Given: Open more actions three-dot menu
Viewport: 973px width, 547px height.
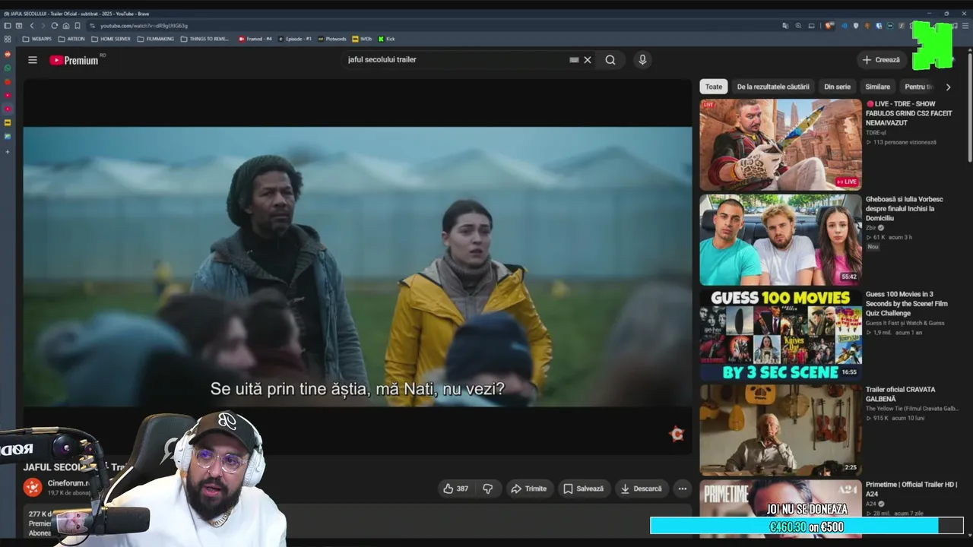Looking at the screenshot, I should (x=683, y=489).
